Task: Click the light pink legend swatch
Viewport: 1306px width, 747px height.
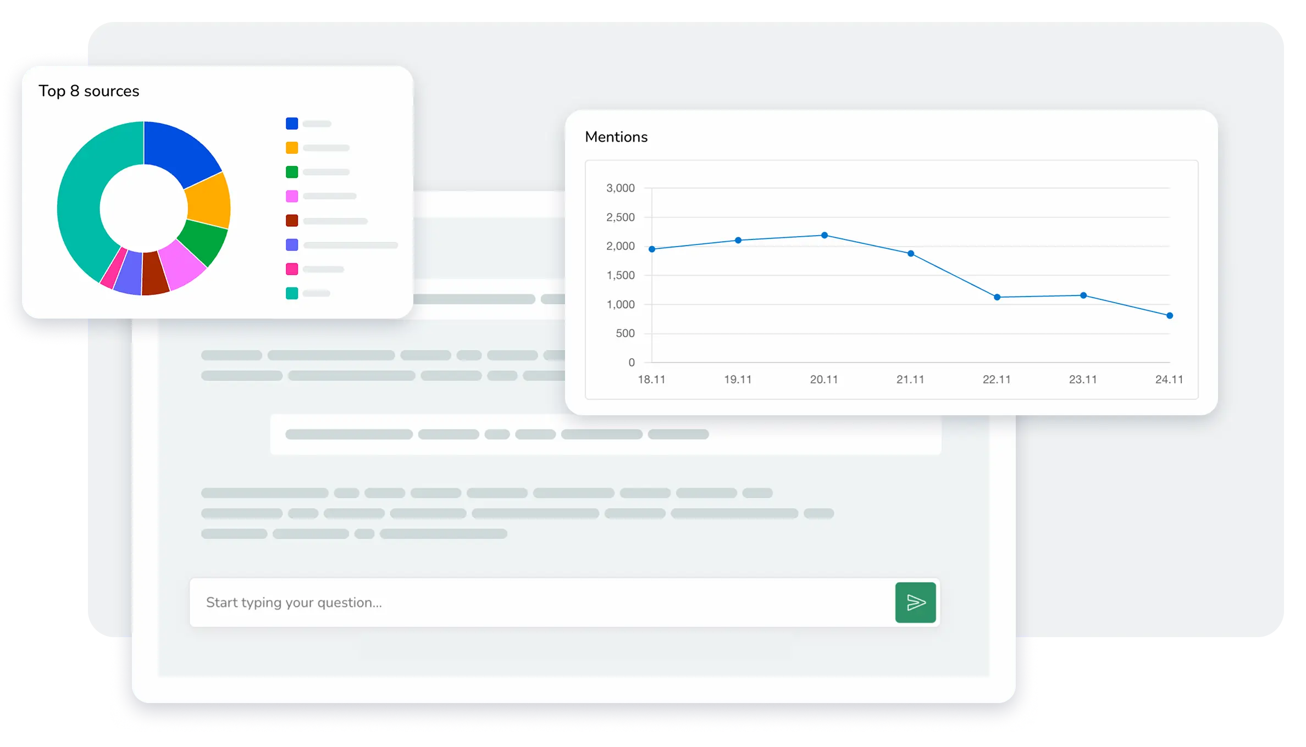Action: [292, 196]
